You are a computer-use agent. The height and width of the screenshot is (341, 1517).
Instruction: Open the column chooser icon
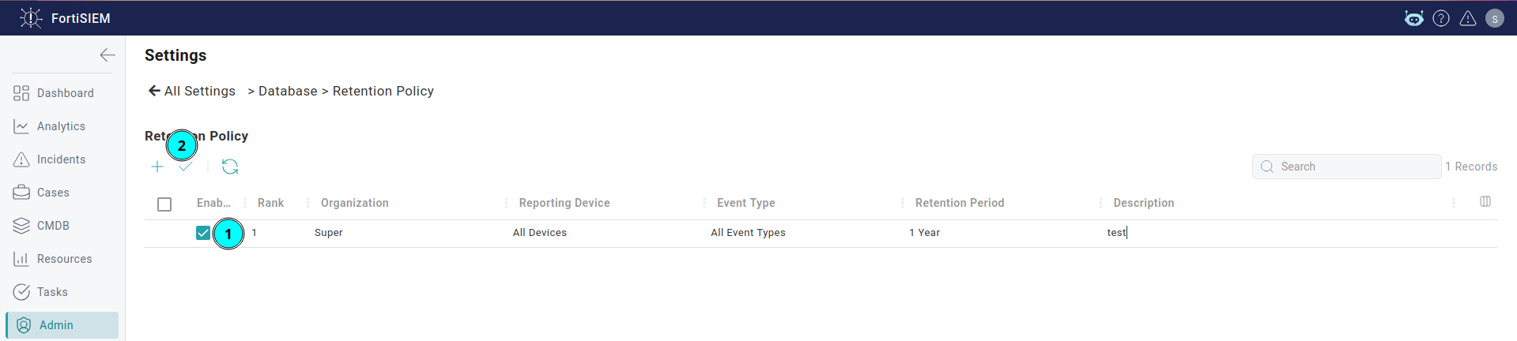pyautogui.click(x=1485, y=202)
